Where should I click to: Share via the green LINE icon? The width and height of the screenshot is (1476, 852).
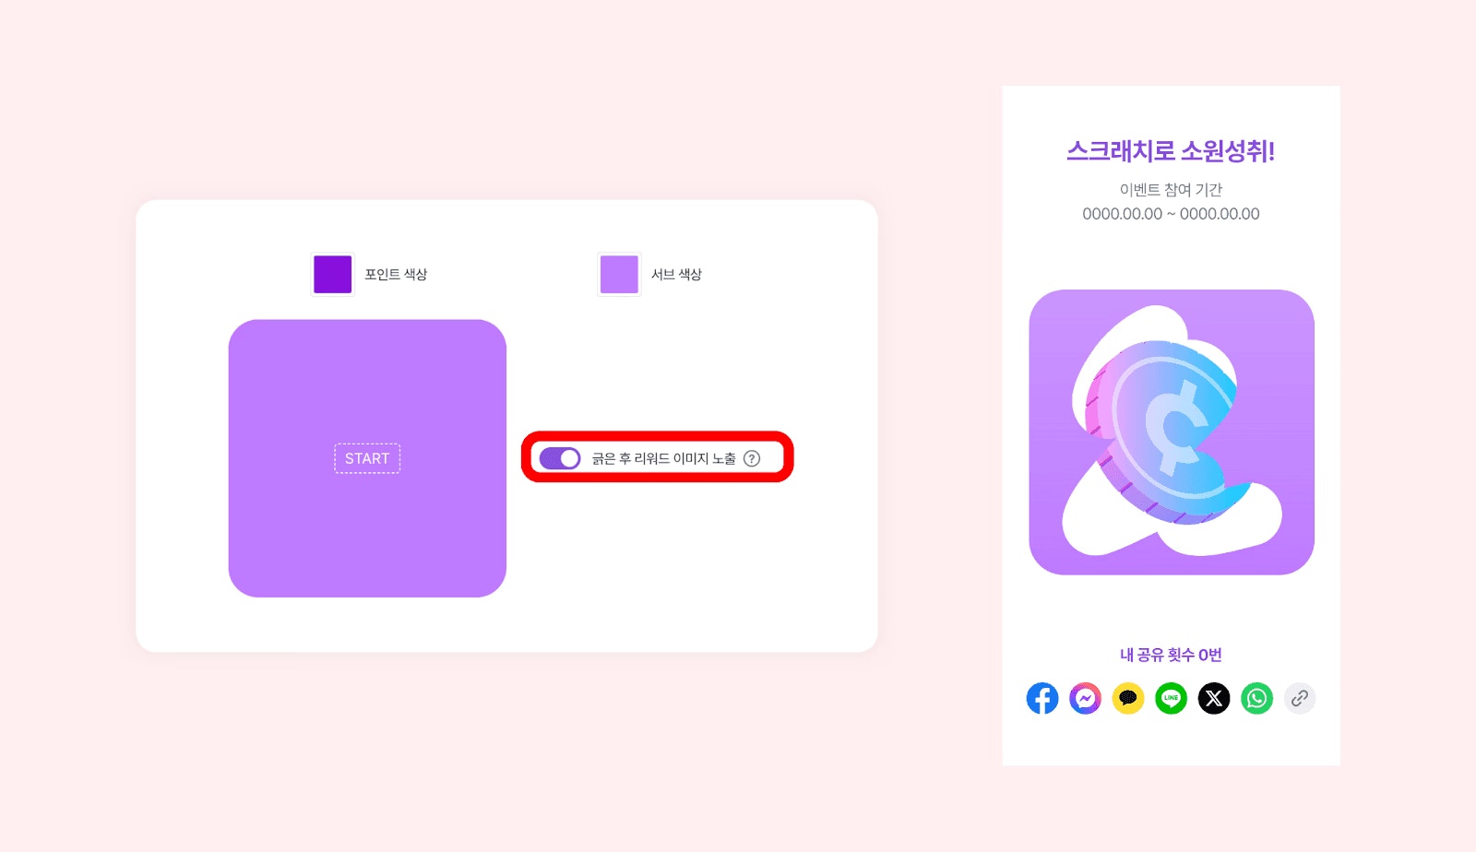coord(1171,698)
